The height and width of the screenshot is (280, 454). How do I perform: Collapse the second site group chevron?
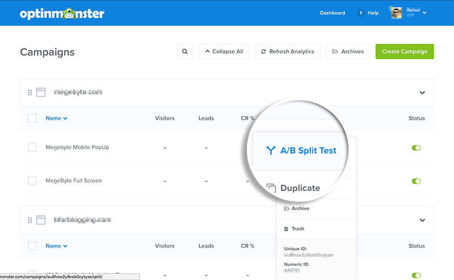point(422,220)
